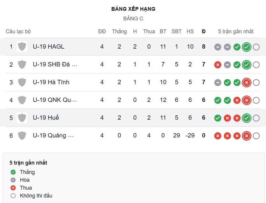Toggle the outlined last-match circle for U-19 HAGL
The height and width of the screenshot is (203, 266).
pyautogui.click(x=256, y=47)
